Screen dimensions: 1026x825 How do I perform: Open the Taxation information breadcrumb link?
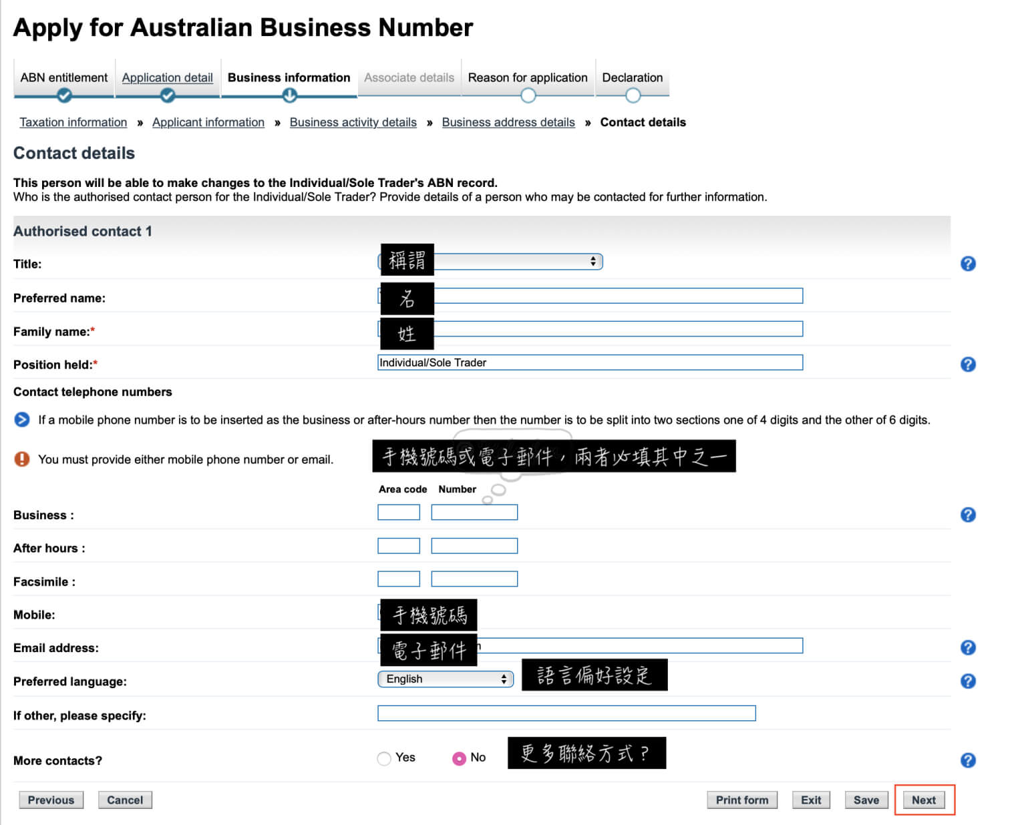point(73,122)
